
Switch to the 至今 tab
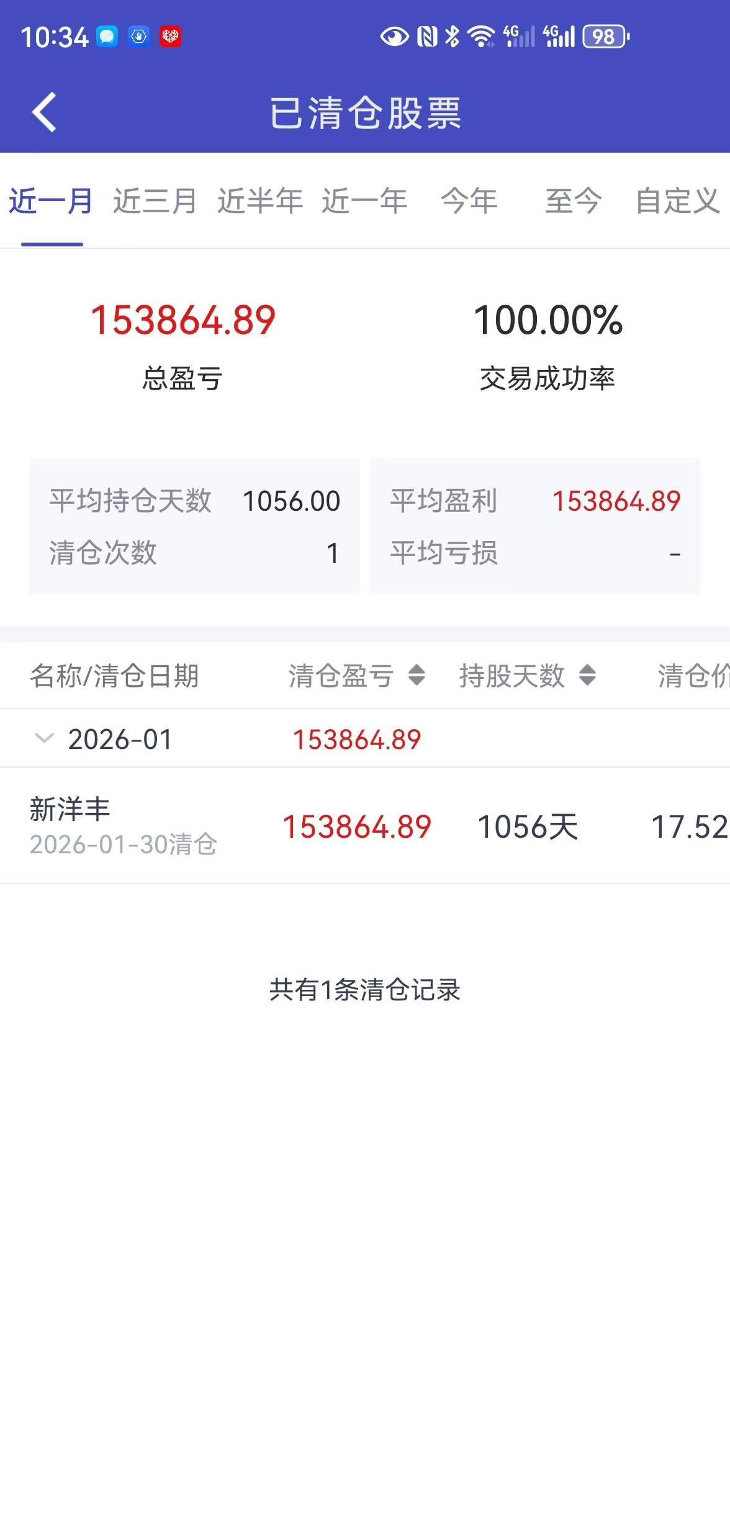tap(574, 201)
